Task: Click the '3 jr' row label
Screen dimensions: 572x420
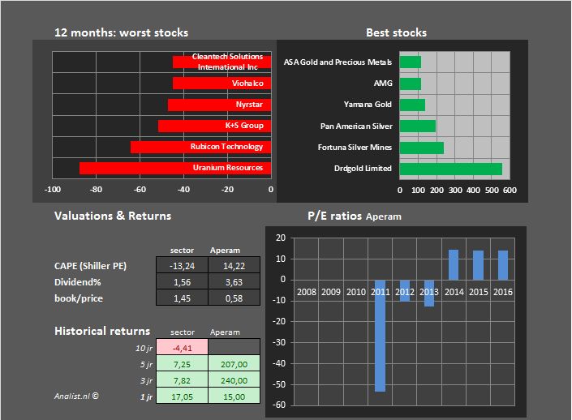Action: click(x=147, y=380)
